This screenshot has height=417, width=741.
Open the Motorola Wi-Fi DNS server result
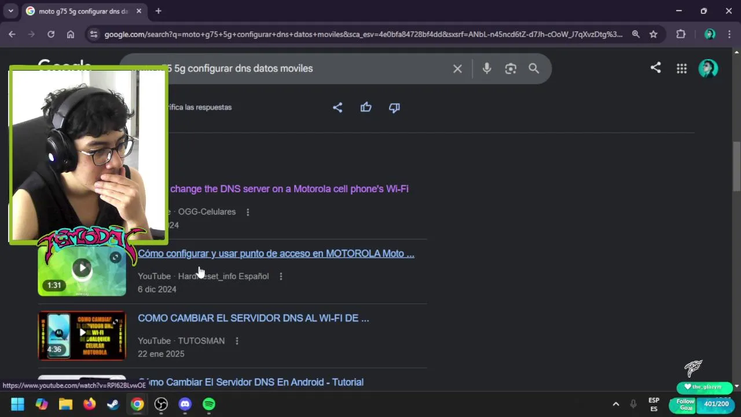pyautogui.click(x=289, y=189)
